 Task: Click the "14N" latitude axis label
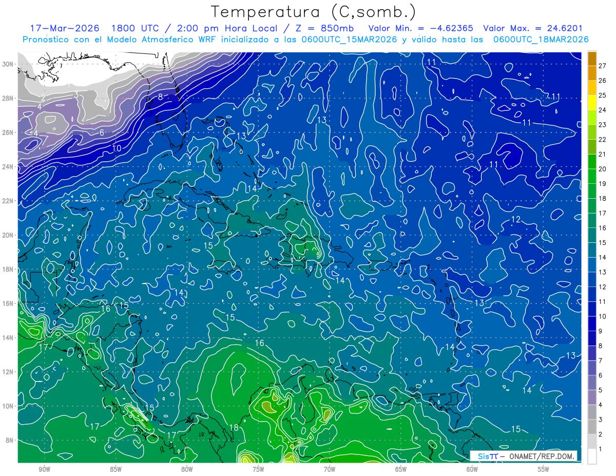click(8, 337)
